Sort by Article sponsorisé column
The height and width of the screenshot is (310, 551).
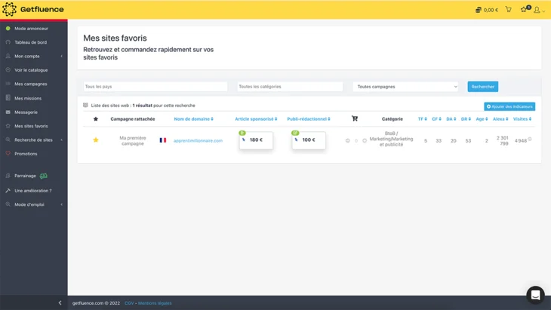coord(256,119)
